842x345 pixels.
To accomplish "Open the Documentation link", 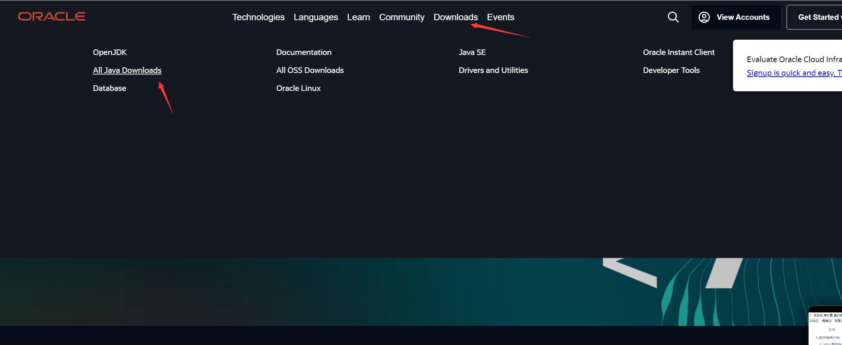I will (x=304, y=52).
